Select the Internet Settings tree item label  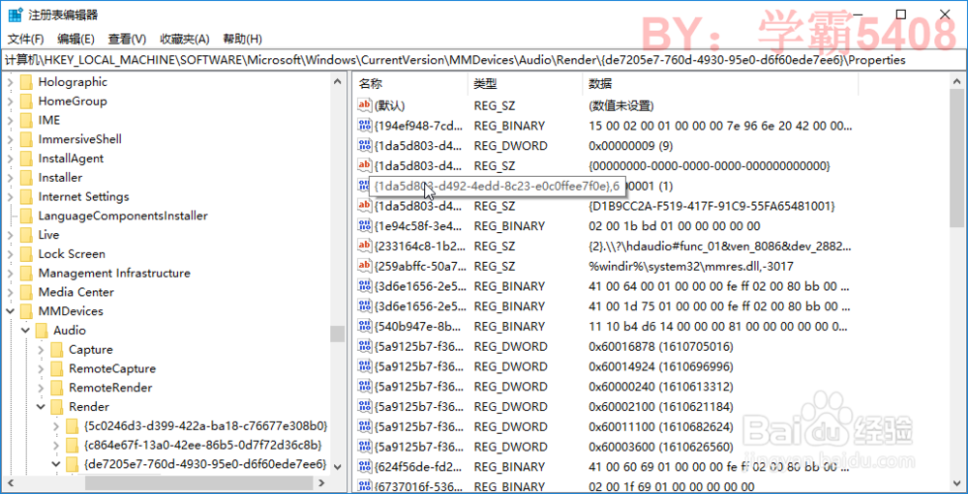[83, 197]
